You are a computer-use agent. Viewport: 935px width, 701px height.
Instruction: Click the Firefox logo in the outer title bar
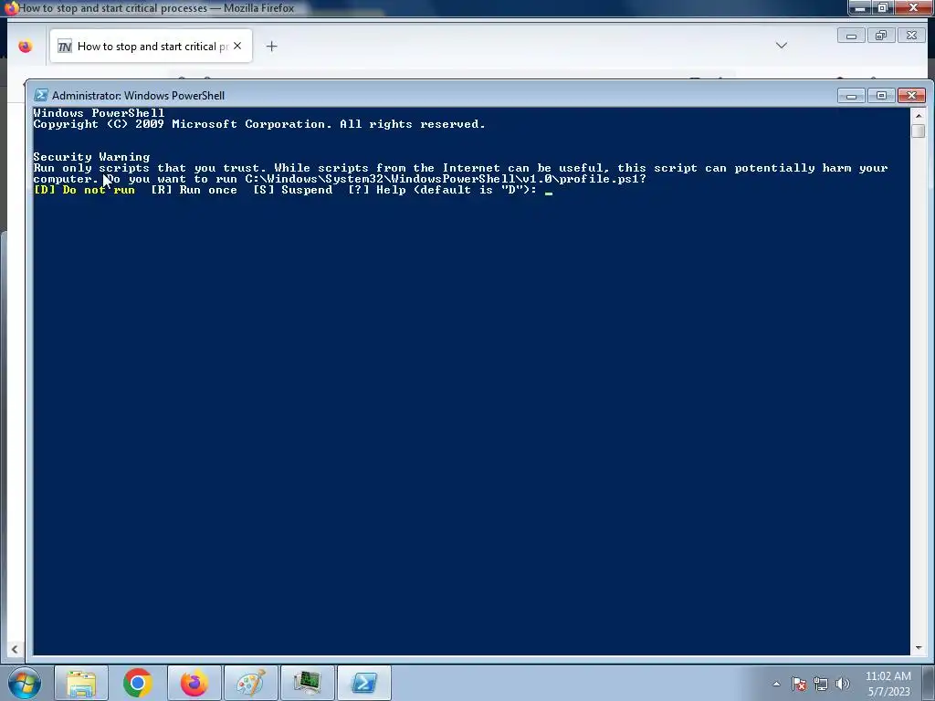tap(10, 8)
